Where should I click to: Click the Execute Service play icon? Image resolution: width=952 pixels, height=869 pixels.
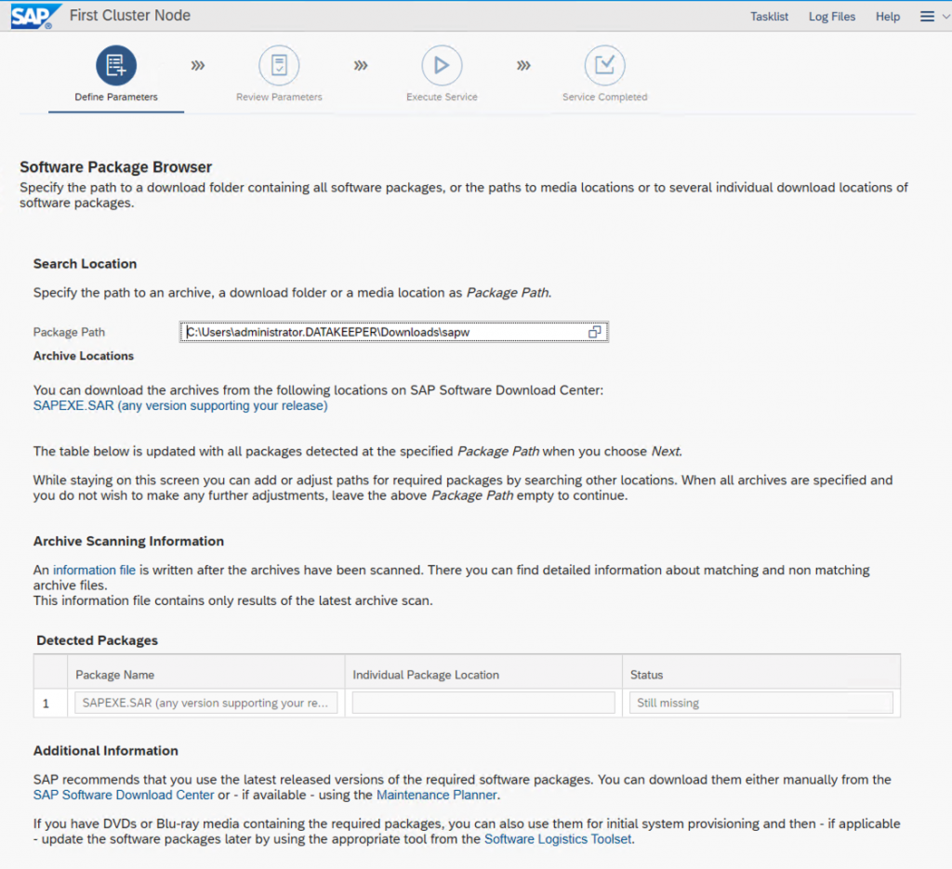[442, 65]
